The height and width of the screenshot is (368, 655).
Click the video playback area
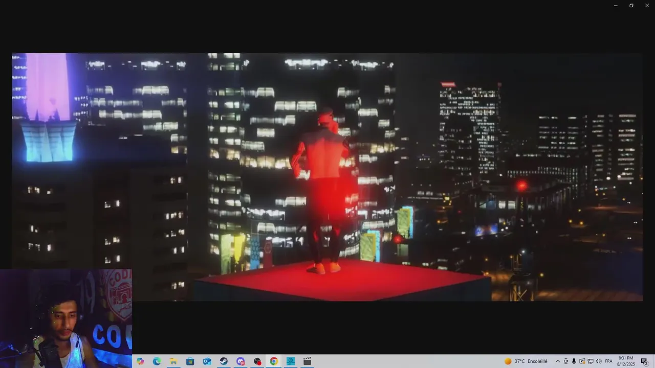(327, 177)
